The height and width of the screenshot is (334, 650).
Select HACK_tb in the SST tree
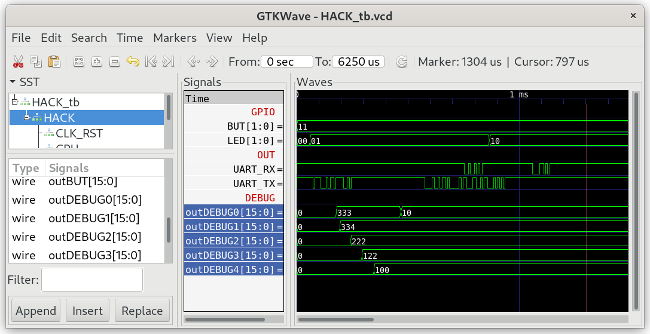click(56, 102)
